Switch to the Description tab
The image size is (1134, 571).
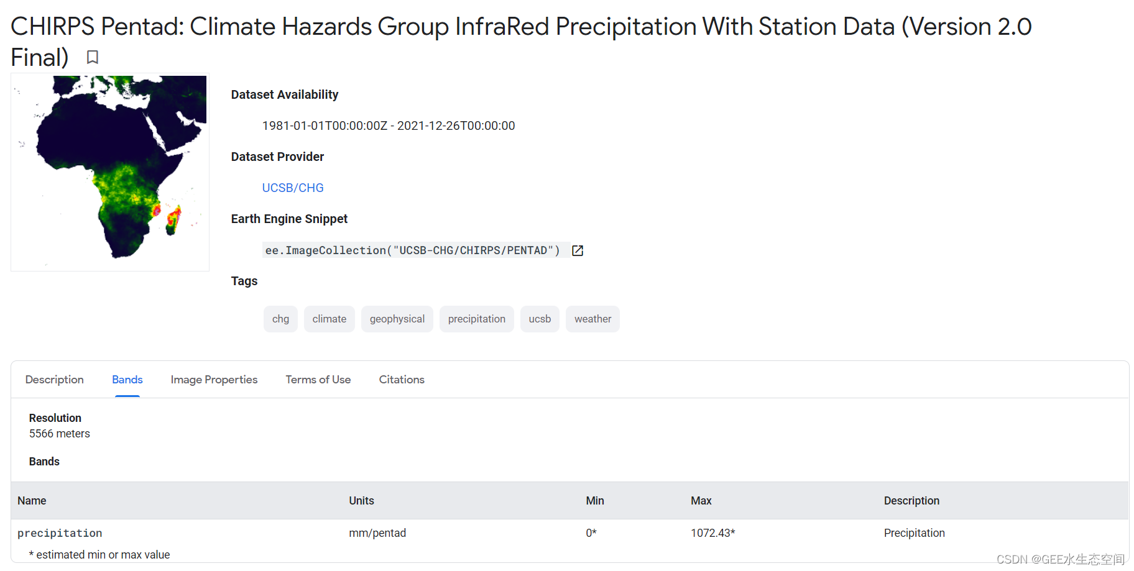(x=55, y=380)
